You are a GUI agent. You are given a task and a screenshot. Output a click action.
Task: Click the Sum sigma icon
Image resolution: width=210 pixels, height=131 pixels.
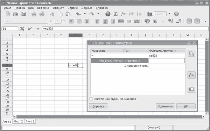click(x=115, y=14)
